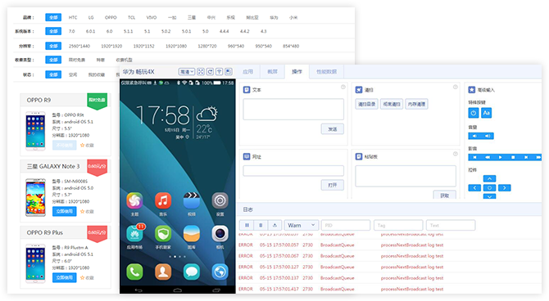The height and width of the screenshot is (301, 549).
Task: Click the clipboard text area
Action: click(x=406, y=176)
